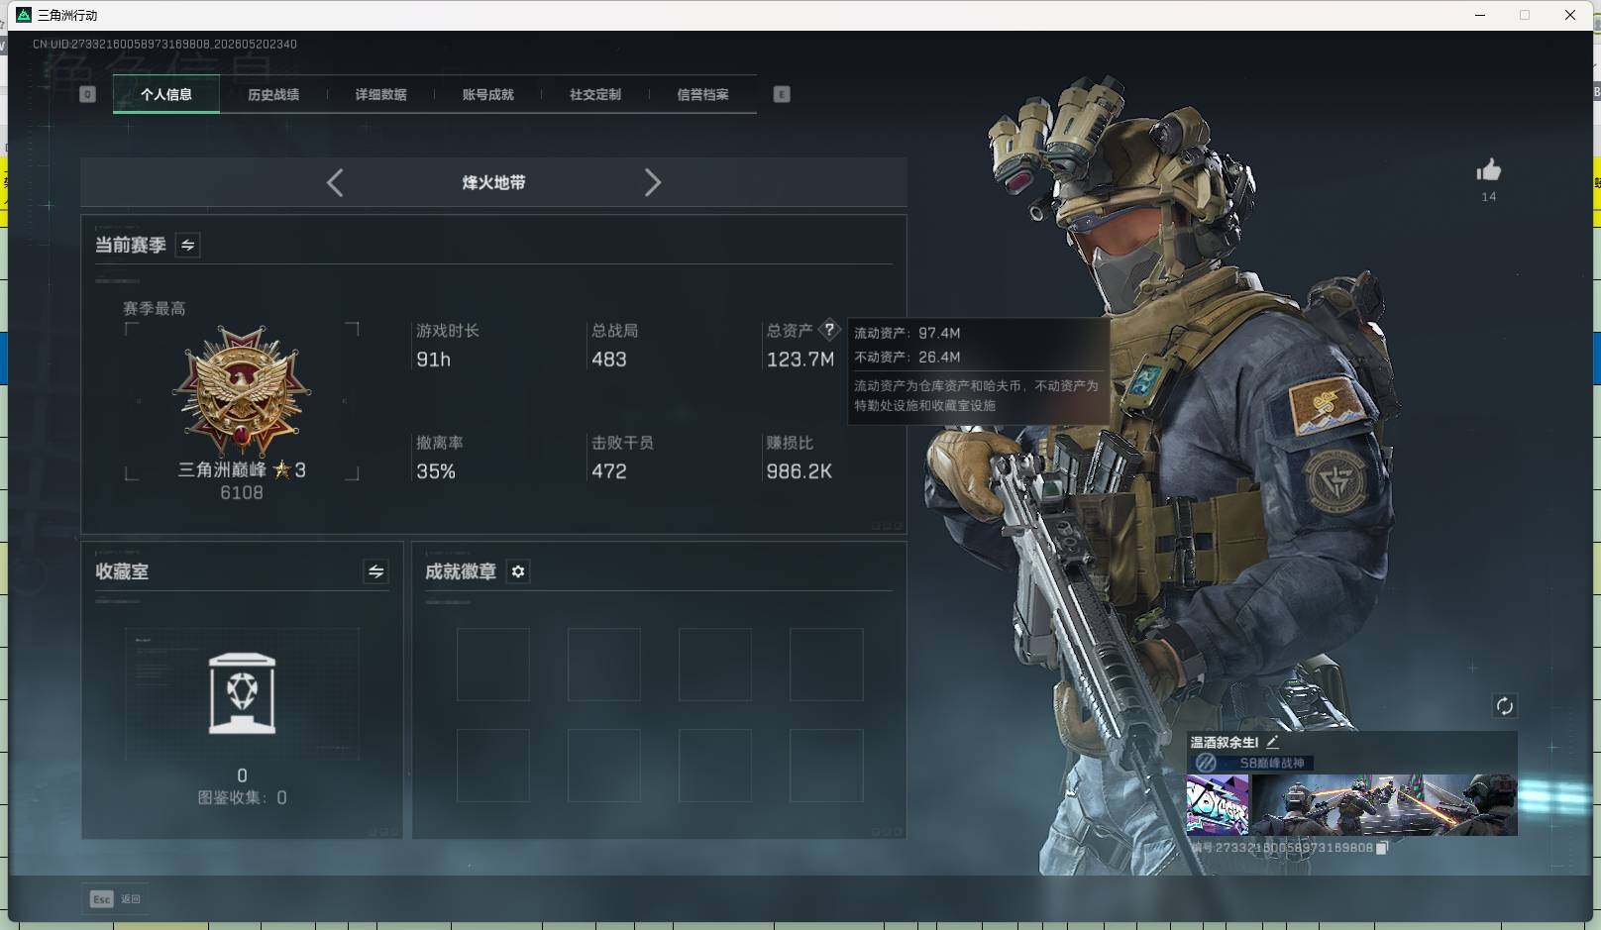Screen dimensions: 1601x930
Task: Open the 收藏室 display case icon
Action: click(242, 693)
